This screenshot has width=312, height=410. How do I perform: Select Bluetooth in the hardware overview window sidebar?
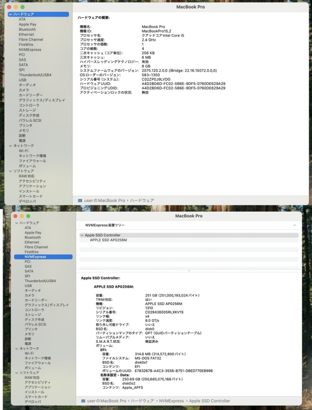(x=27, y=30)
